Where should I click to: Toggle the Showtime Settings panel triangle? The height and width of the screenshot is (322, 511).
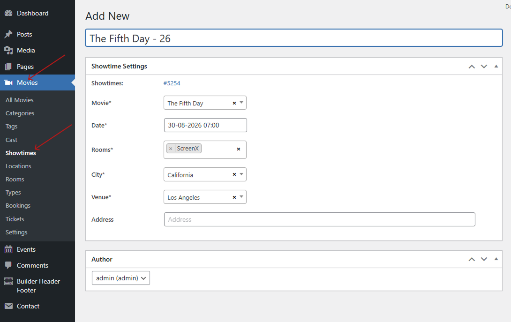(x=496, y=66)
